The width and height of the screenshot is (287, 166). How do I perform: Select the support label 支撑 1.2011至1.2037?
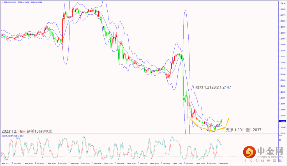[244, 130]
